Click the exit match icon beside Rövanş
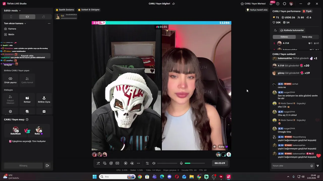Viewport: 323px width, 181px height. [47, 166]
